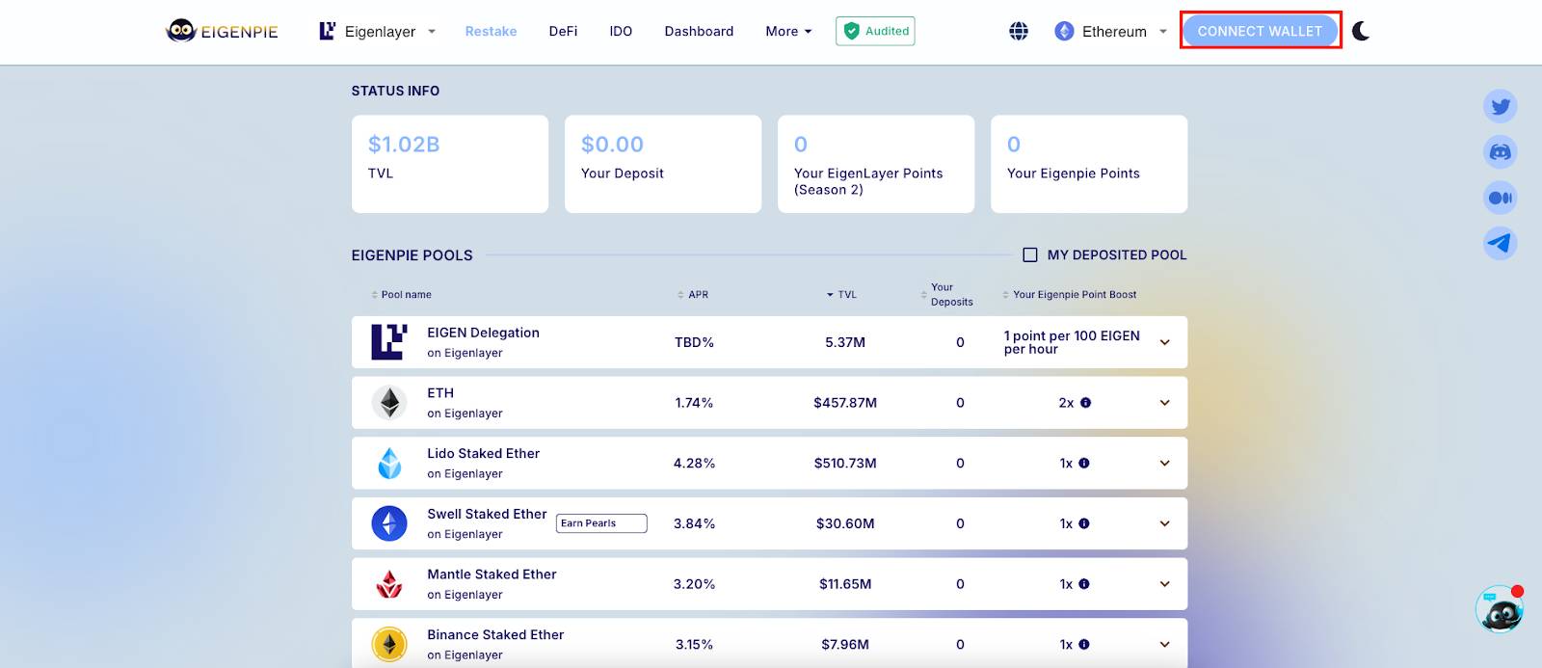The height and width of the screenshot is (668, 1542).
Task: Open the IDO page
Action: 621,31
